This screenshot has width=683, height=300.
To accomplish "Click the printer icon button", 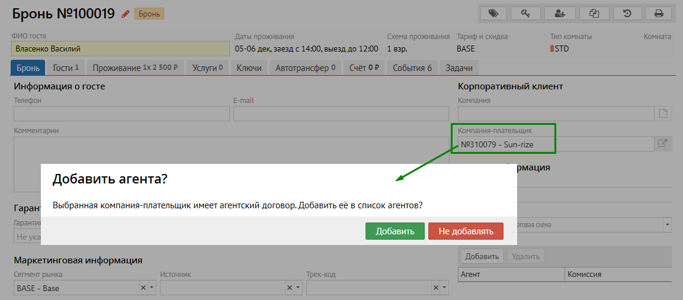I will click(x=658, y=13).
